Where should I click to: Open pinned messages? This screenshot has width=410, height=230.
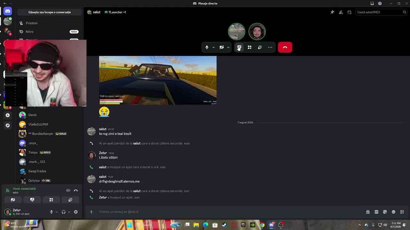tap(332, 12)
